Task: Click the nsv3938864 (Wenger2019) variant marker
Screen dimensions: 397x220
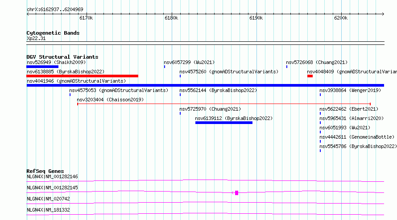Action: pyautogui.click(x=320, y=95)
